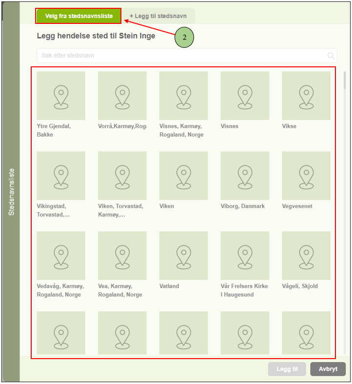This screenshot has width=352, height=384.
Task: Click the Avbryt button
Action: (x=328, y=369)
